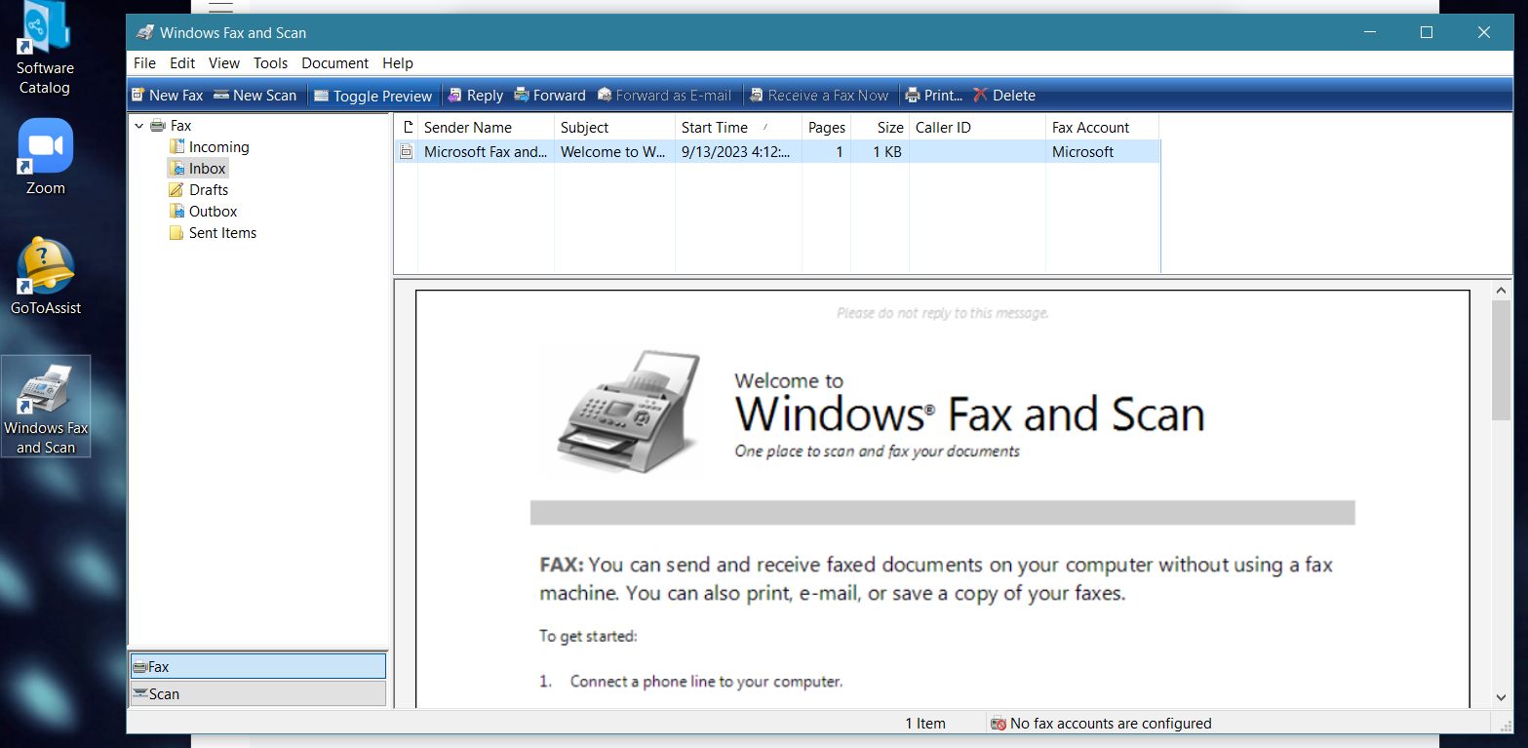Image resolution: width=1528 pixels, height=748 pixels.
Task: Click the 9/13/2023 start time cell
Action: [x=736, y=152]
